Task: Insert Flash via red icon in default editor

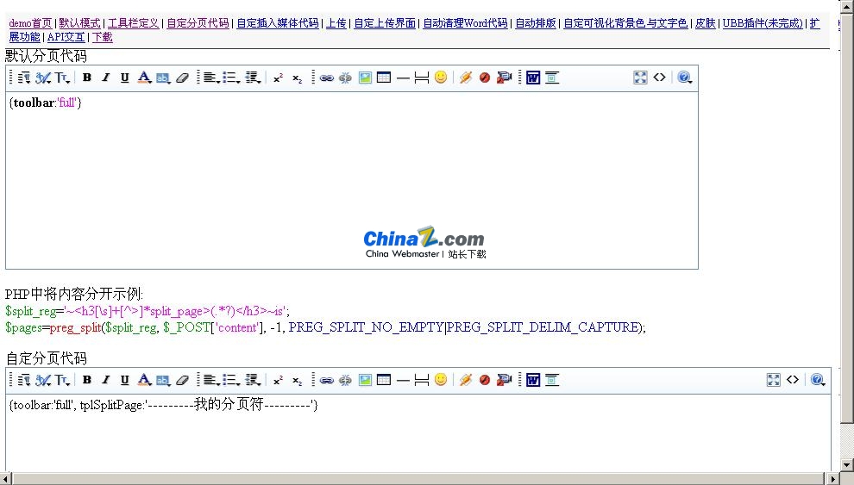Action: pos(485,78)
